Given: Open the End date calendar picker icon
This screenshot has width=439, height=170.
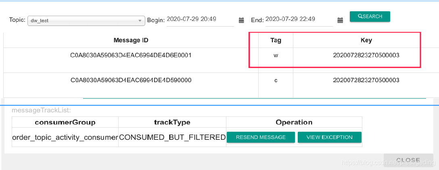Looking at the screenshot, I should click(340, 20).
